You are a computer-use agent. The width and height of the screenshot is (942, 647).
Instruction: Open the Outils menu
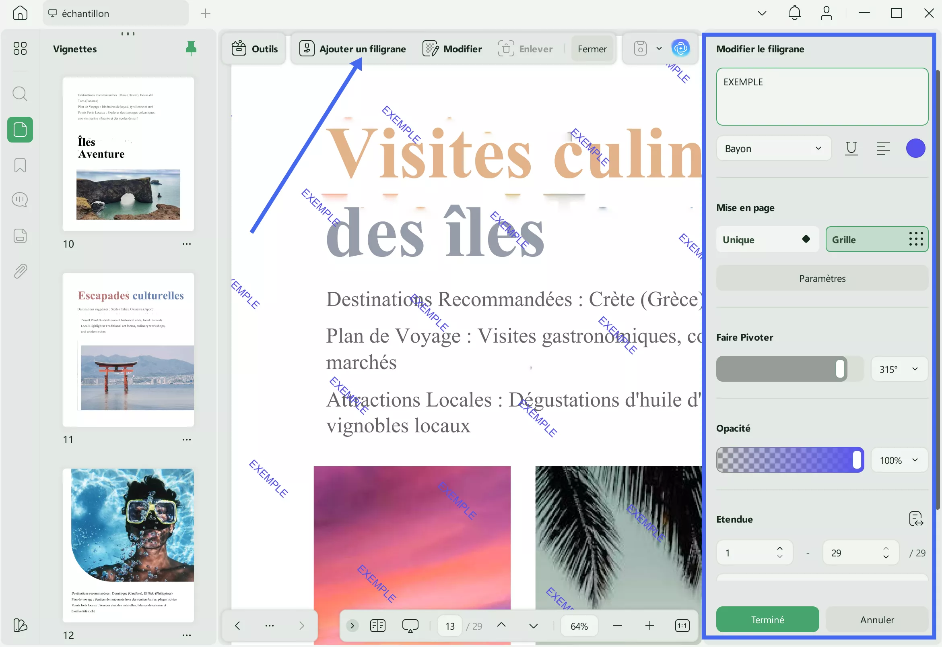[255, 49]
